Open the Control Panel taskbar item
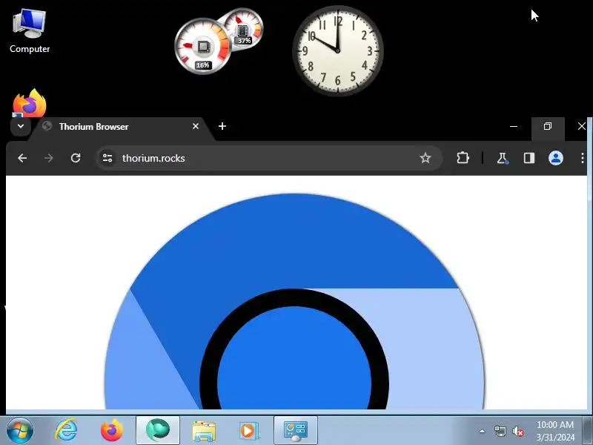Image resolution: width=593 pixels, height=445 pixels. tap(295, 431)
